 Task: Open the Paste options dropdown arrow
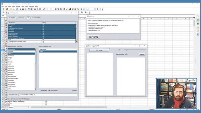[x=42, y=9]
